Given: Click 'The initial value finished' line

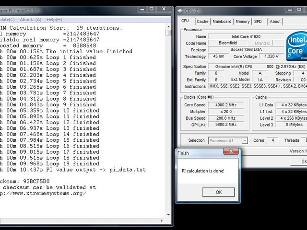Looking at the screenshot, I should [x=66, y=52].
